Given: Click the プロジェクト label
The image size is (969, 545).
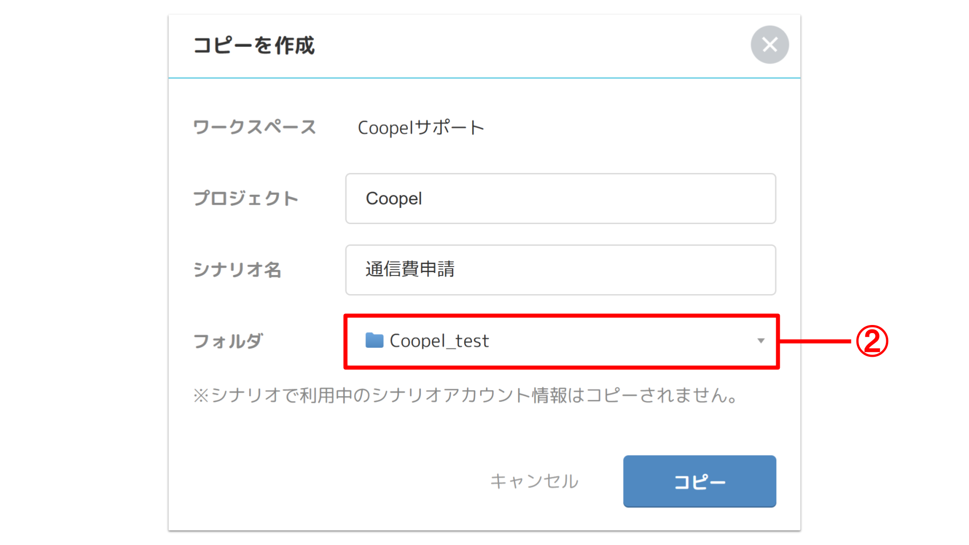Looking at the screenshot, I should point(246,199).
